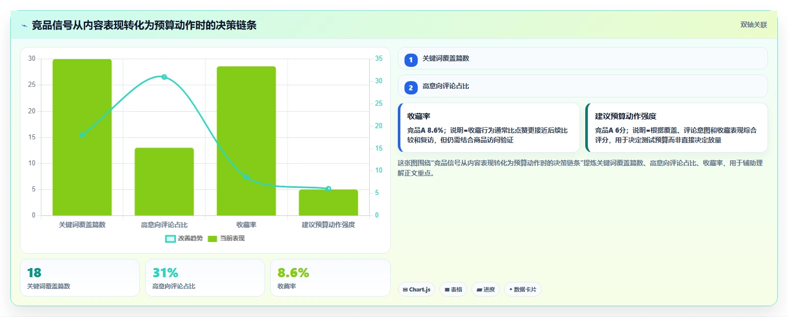
Task: Click the 关键词覆盖篇数 green bar
Action: click(82, 137)
